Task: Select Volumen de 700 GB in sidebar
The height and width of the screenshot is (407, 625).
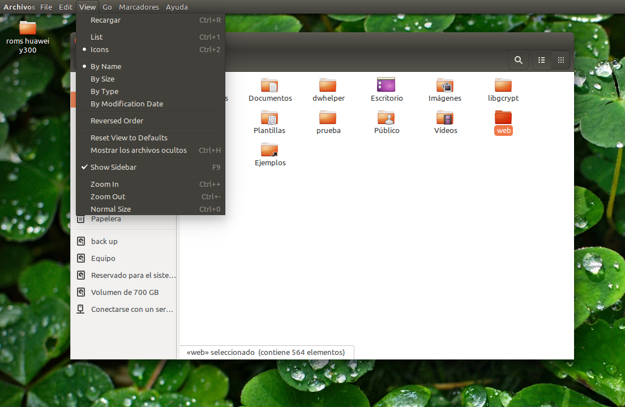Action: coord(125,293)
